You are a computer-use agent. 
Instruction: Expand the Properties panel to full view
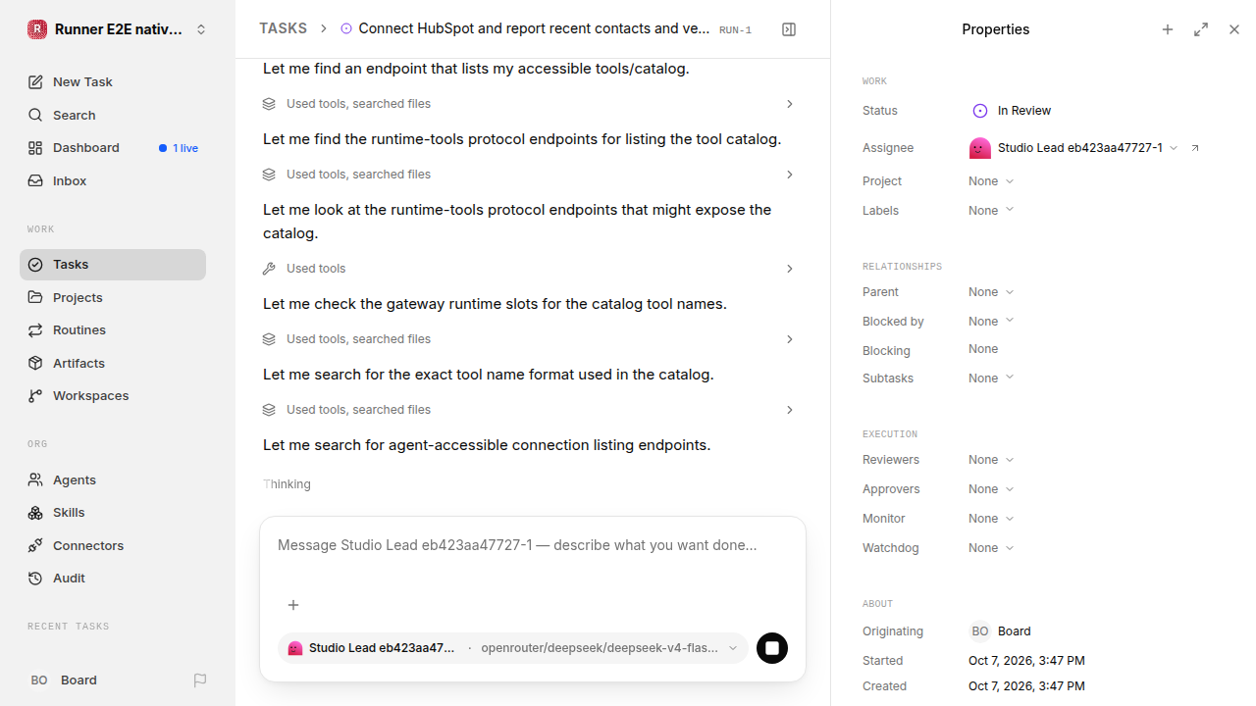tap(1201, 29)
